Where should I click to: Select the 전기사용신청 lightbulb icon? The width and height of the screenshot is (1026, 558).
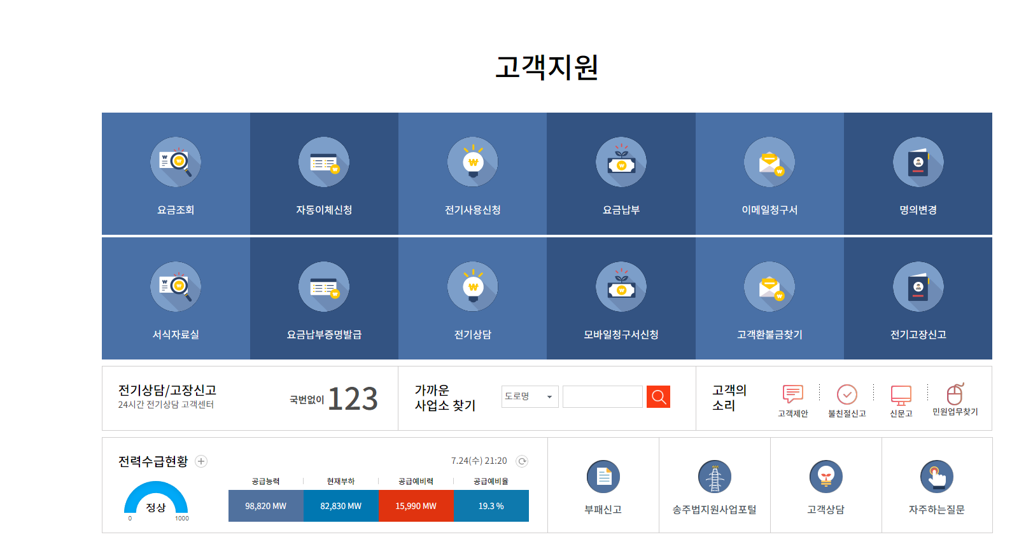click(x=473, y=162)
